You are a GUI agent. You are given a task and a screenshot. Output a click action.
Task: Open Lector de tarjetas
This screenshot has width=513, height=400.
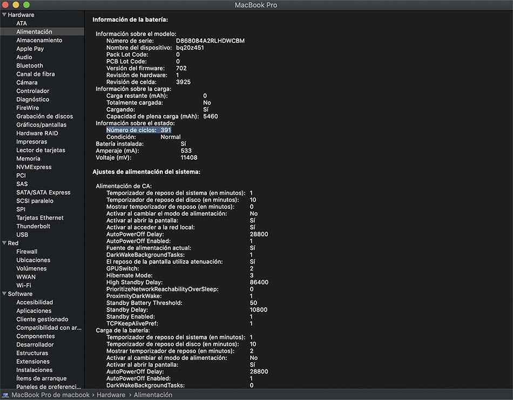[x=41, y=150]
